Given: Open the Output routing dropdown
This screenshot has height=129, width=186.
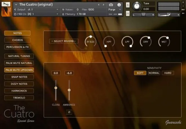Looking at the screenshot, I should 36,10.
